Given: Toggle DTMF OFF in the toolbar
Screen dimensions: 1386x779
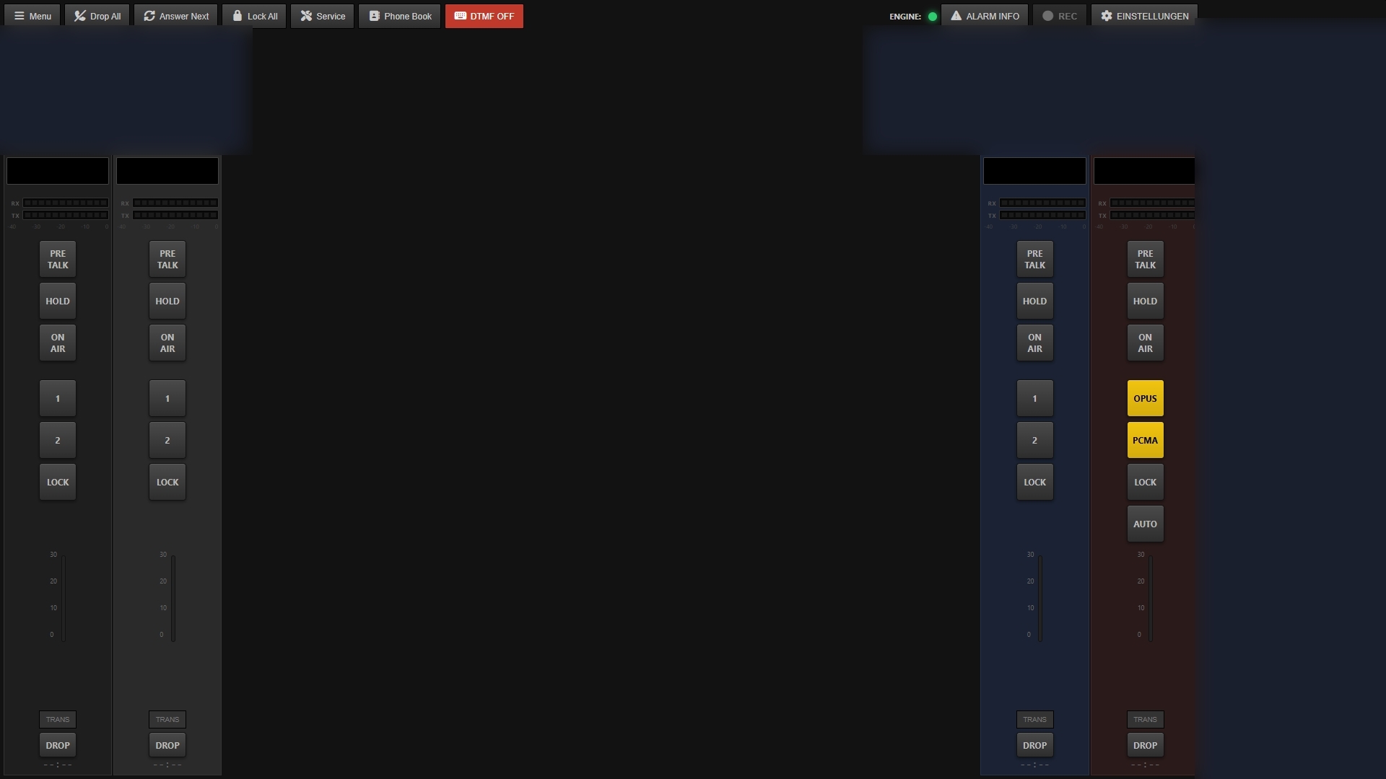Looking at the screenshot, I should [484, 15].
